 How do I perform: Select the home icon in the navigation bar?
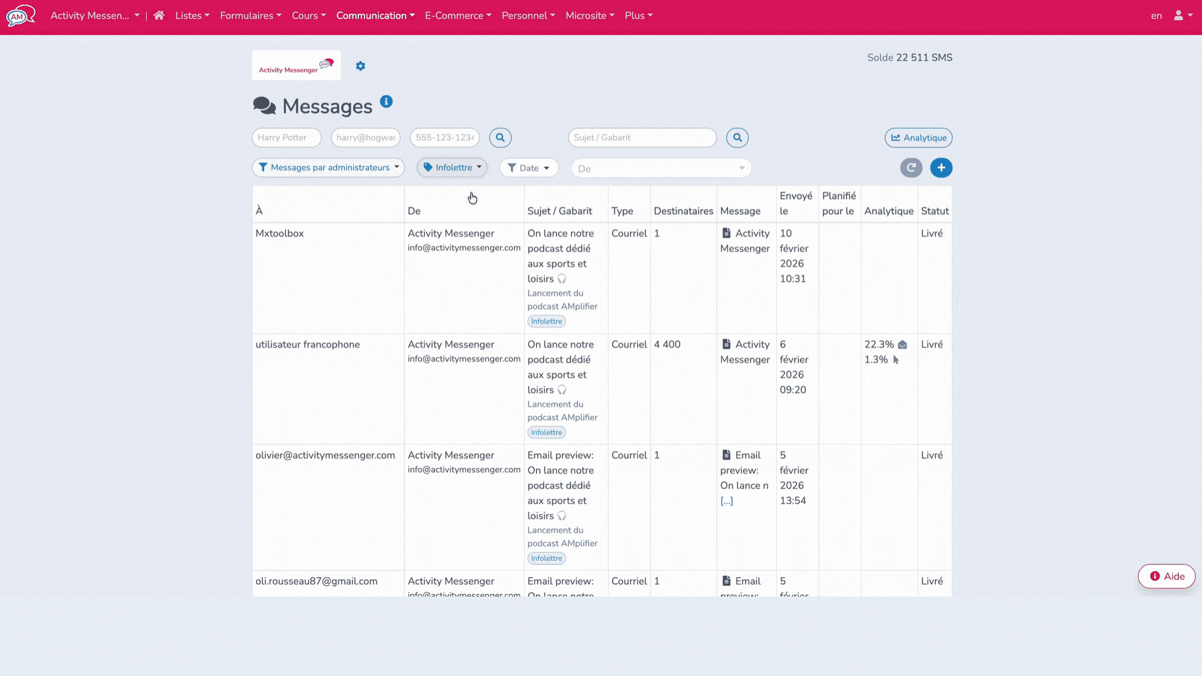[158, 15]
